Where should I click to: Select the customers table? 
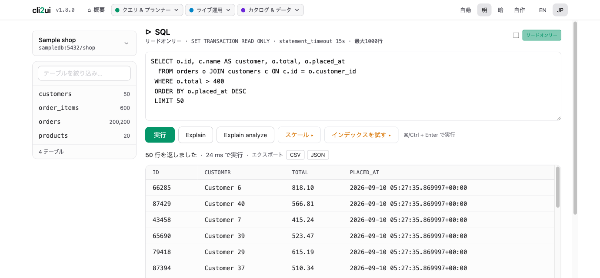(84, 94)
